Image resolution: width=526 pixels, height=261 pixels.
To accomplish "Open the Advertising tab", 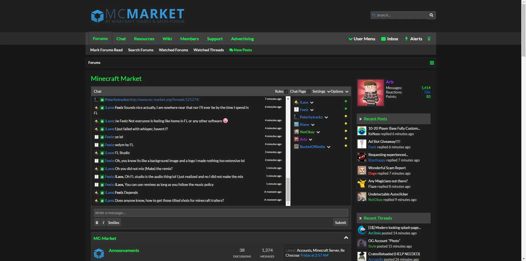I will 242,39.
